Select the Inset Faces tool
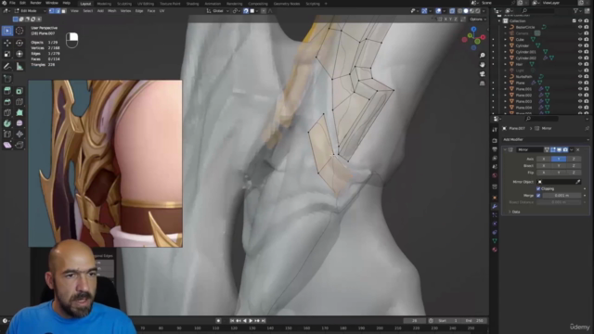The image size is (594, 334). pos(19,91)
